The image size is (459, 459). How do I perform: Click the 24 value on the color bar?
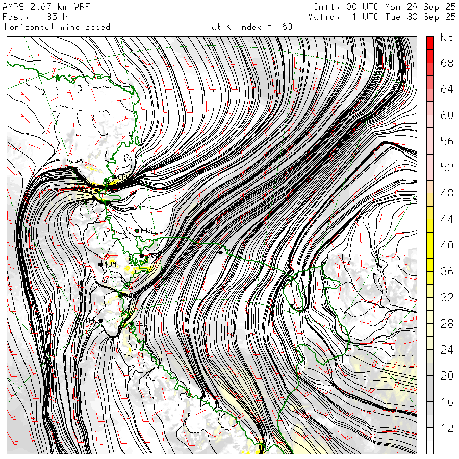(x=447, y=349)
